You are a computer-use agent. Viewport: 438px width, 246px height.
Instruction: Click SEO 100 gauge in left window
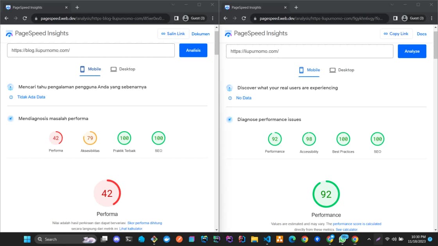158,138
